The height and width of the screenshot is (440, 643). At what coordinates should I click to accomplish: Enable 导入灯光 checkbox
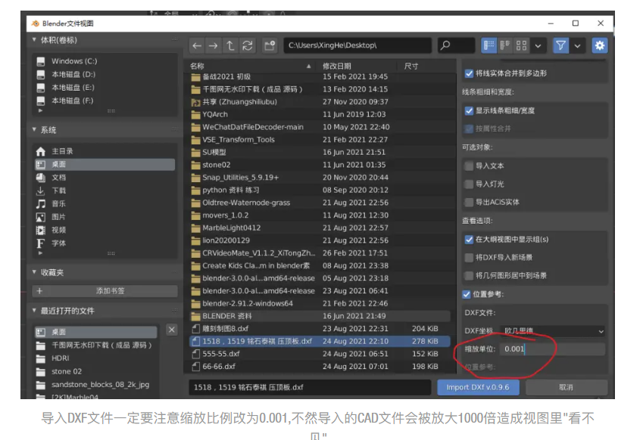point(469,184)
